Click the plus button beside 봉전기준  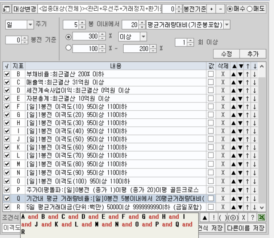click(x=211, y=9)
